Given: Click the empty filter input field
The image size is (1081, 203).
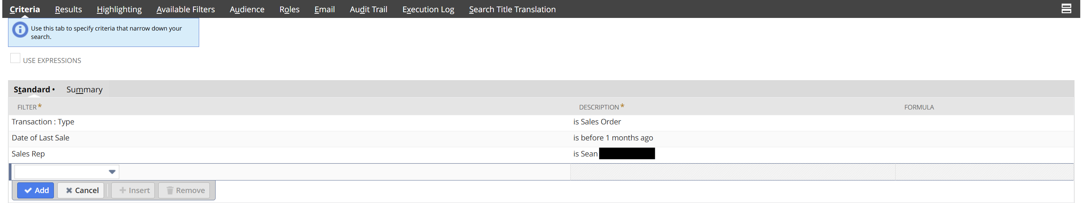Looking at the screenshot, I should [x=67, y=172].
